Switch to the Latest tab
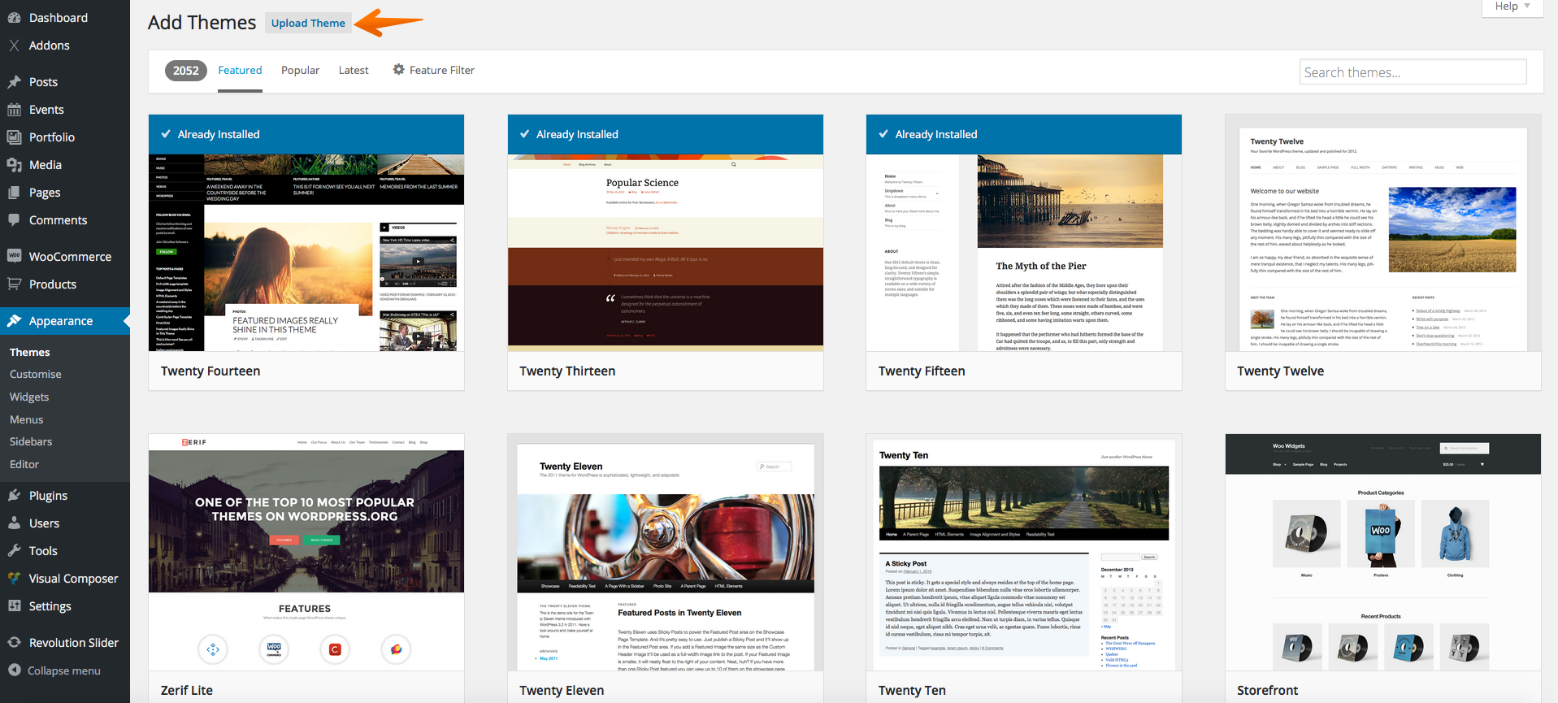 point(354,71)
